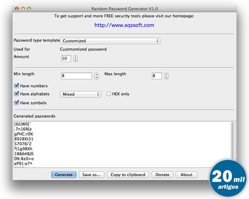This screenshot has height=199, width=249.
Task: Uncheck the Have symbols checkbox
Action: 17,103
